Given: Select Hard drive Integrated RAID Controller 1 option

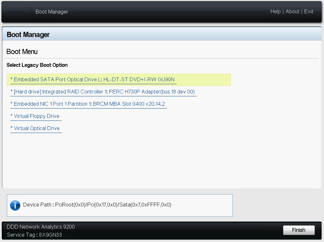Looking at the screenshot, I should (104, 92).
